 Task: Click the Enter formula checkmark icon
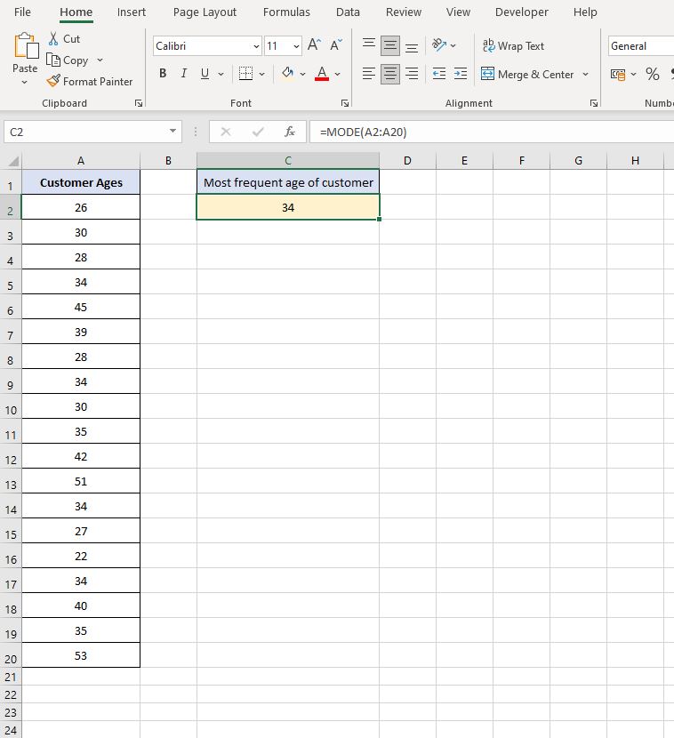(x=258, y=132)
